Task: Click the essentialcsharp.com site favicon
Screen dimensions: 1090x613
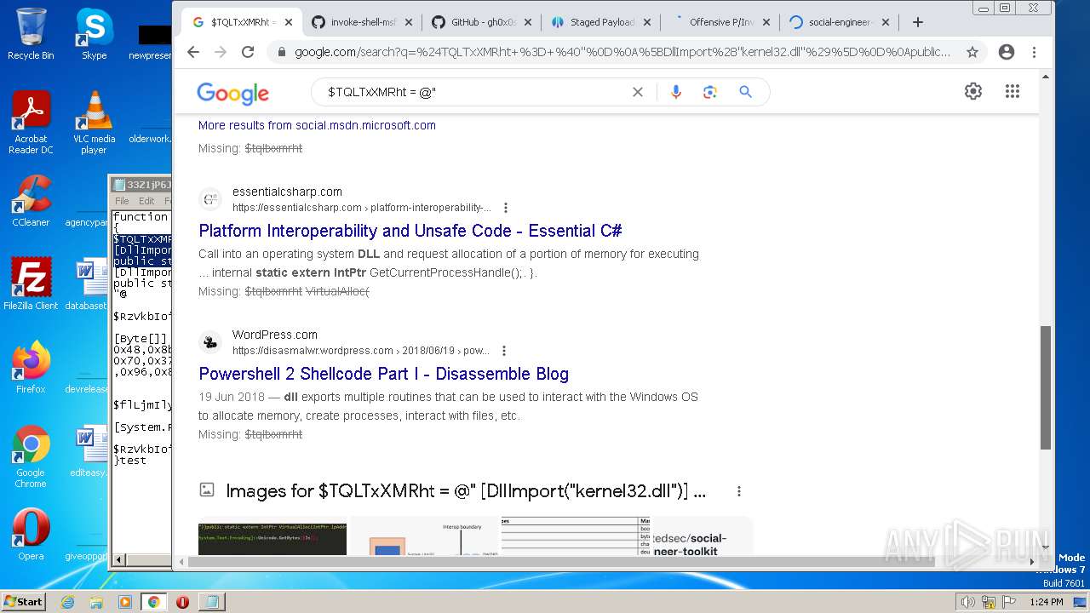Action: coord(209,200)
